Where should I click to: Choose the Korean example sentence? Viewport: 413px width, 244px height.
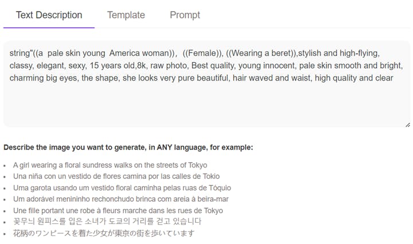pyautogui.click(x=107, y=222)
